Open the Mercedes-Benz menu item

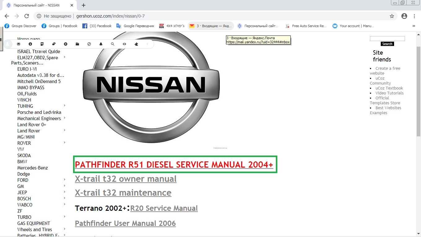(33, 168)
